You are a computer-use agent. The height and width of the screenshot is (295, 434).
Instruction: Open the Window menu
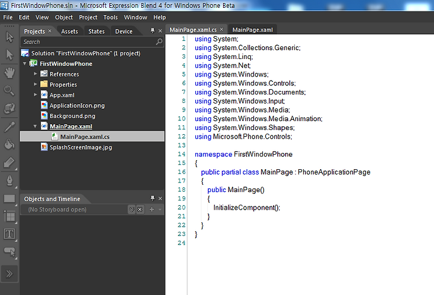coord(136,17)
